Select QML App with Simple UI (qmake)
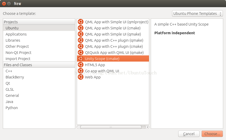226x140 pixels. point(113,34)
